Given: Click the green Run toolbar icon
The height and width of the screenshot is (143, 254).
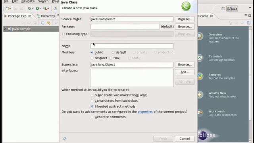Looking at the screenshot, I should pyautogui.click(x=37, y=8).
